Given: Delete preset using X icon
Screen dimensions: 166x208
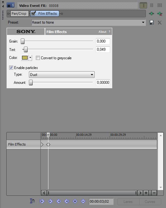Looking at the screenshot, I should click(160, 23).
